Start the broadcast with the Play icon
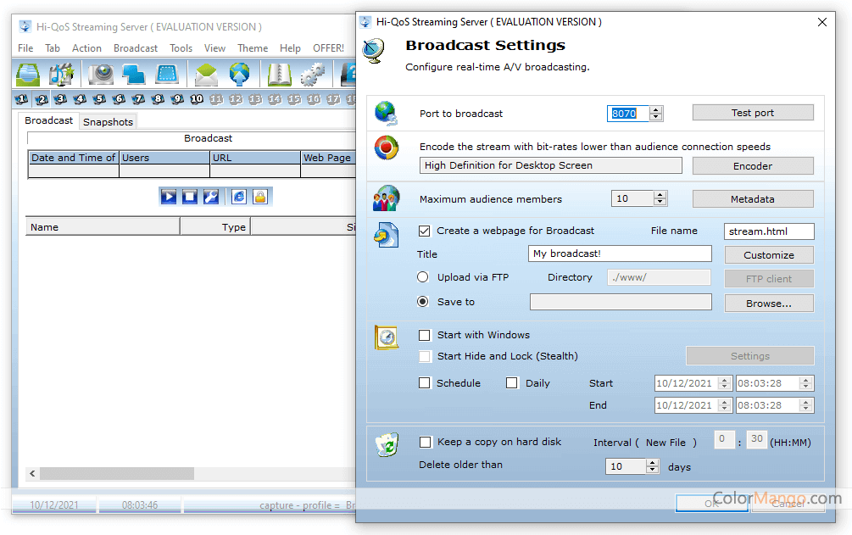This screenshot has height=535, width=852. click(x=169, y=196)
